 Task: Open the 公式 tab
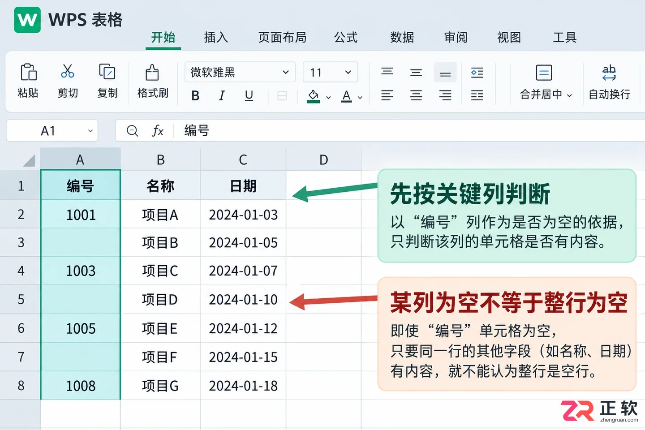(x=346, y=37)
